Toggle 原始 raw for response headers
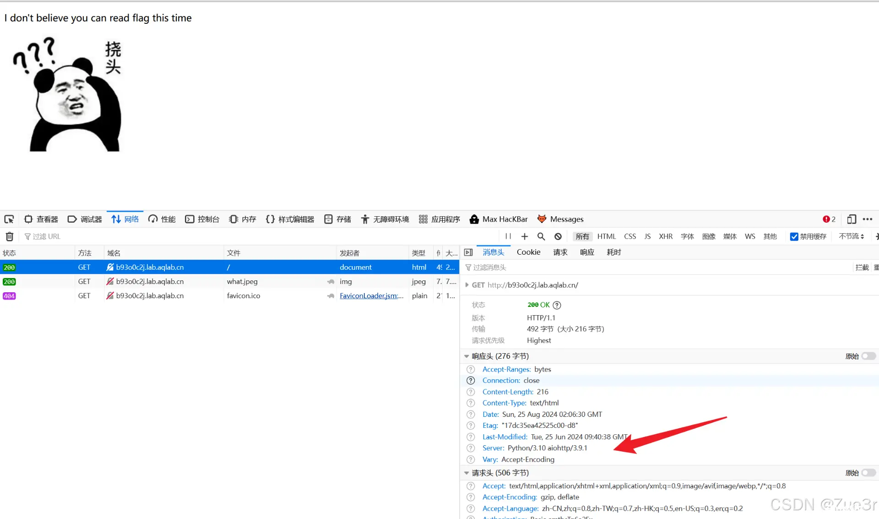Screen dimensions: 879x519 click(868, 356)
